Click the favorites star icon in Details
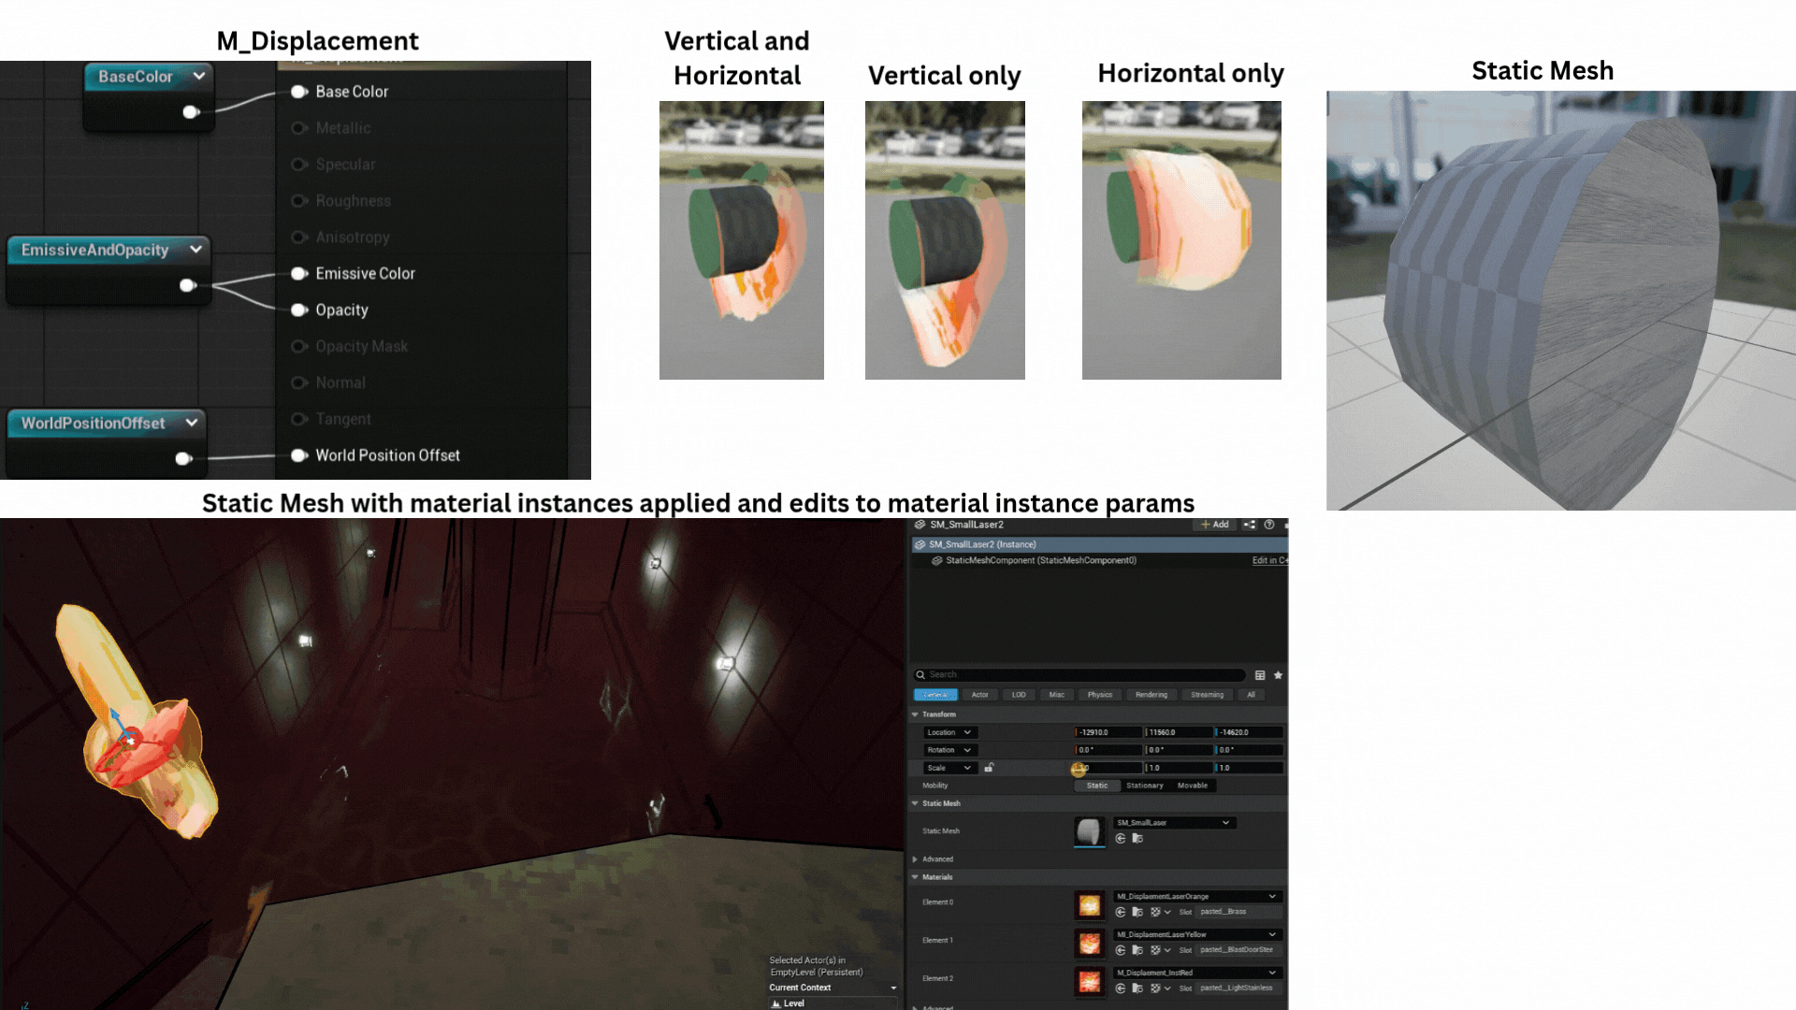Image resolution: width=1796 pixels, height=1010 pixels. coord(1278,675)
